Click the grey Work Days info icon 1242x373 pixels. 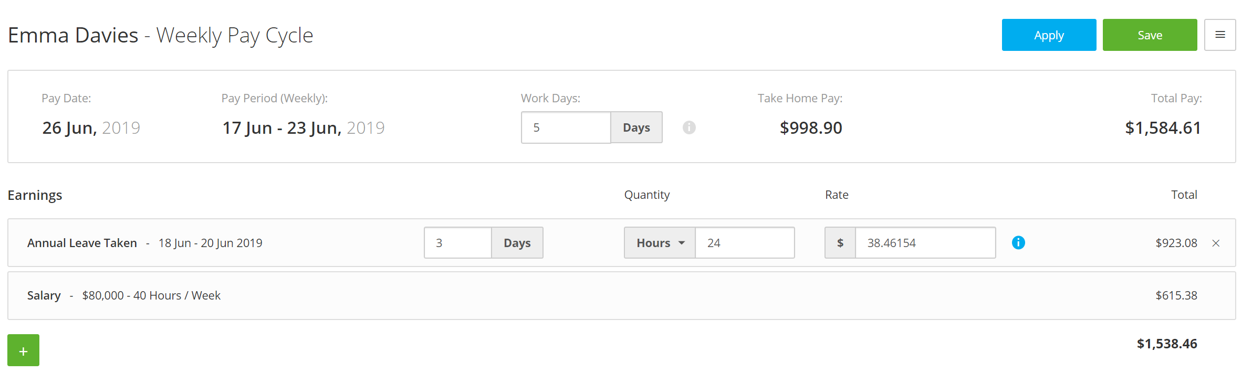[x=689, y=127]
